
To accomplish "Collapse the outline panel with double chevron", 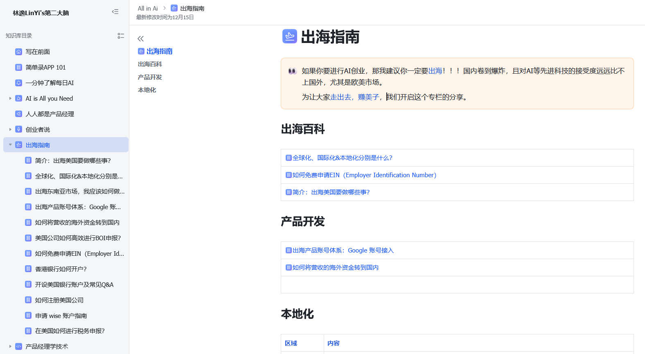I will [140, 38].
